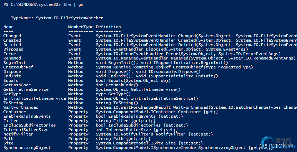The image size is (297, 152).
Task: Click the Name column header
Action: coord(9,27)
